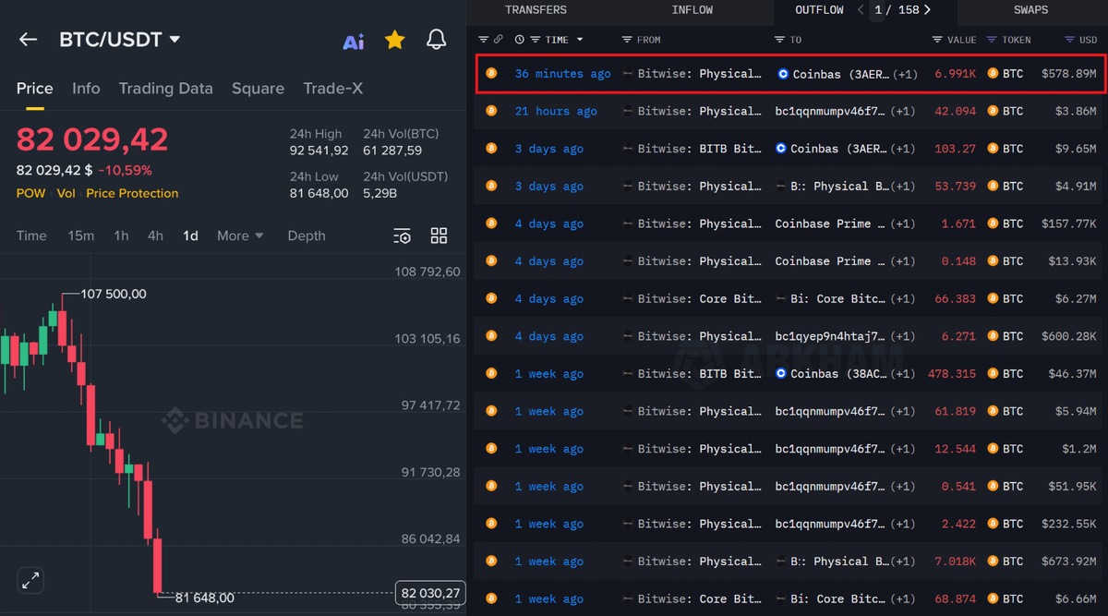
Task: Select the 1h chart interval
Action: point(121,236)
